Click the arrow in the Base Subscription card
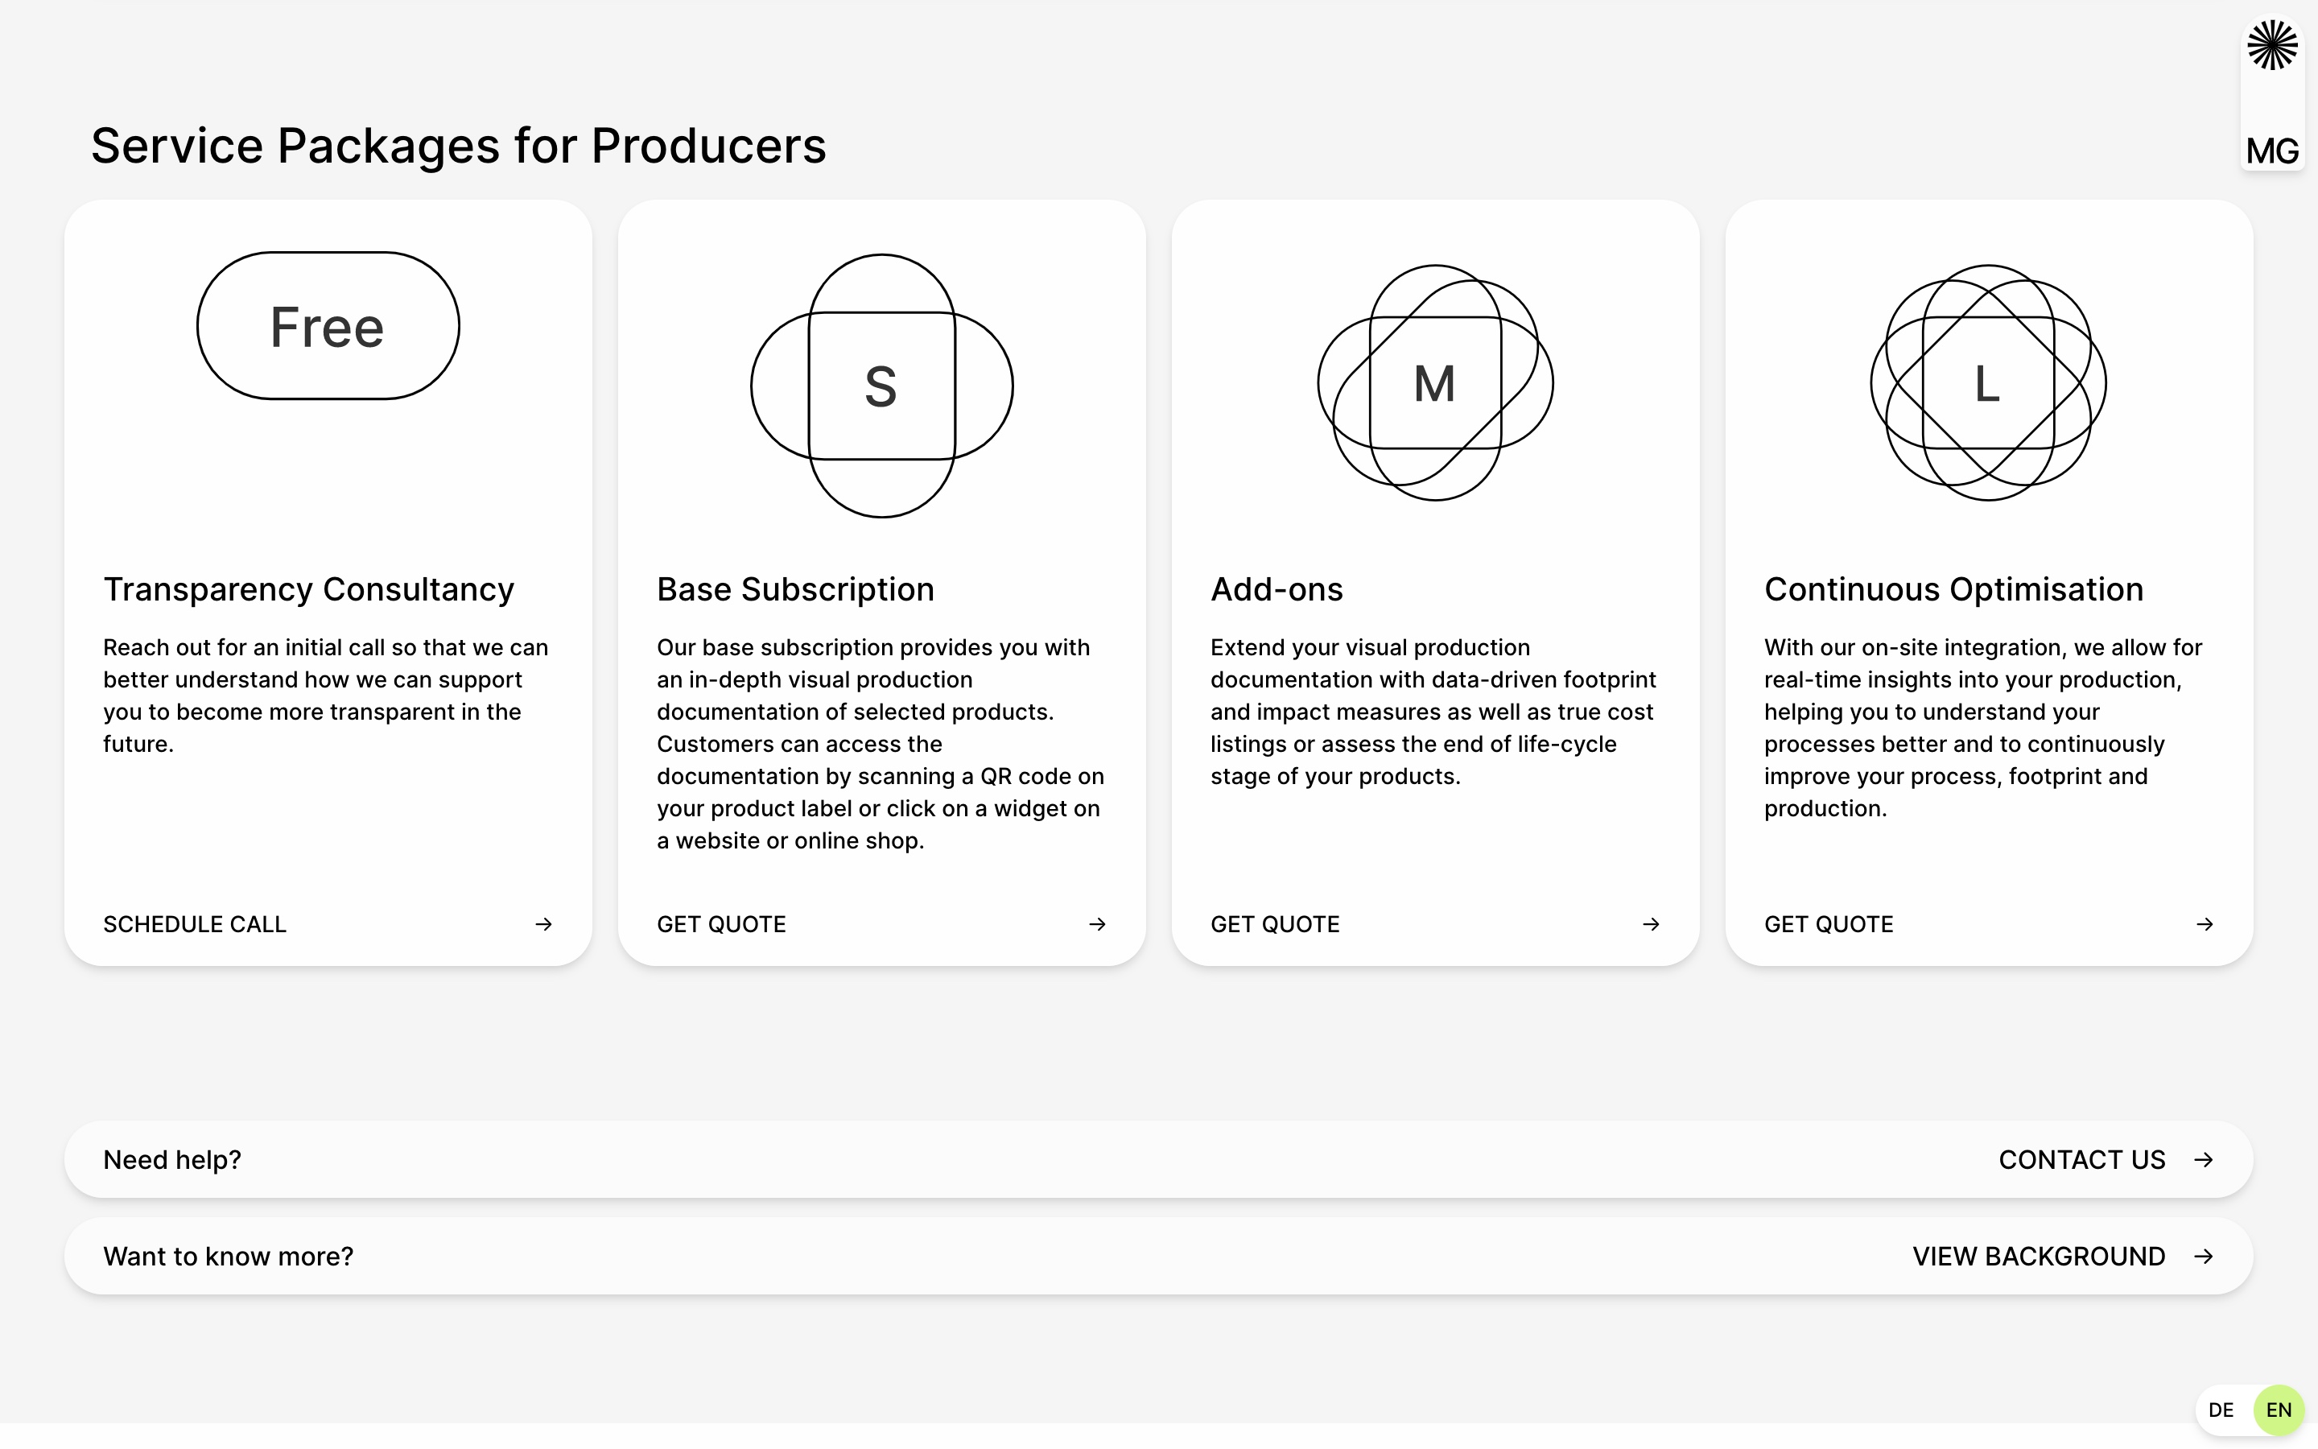This screenshot has height=1449, width=2318. coord(1097,924)
